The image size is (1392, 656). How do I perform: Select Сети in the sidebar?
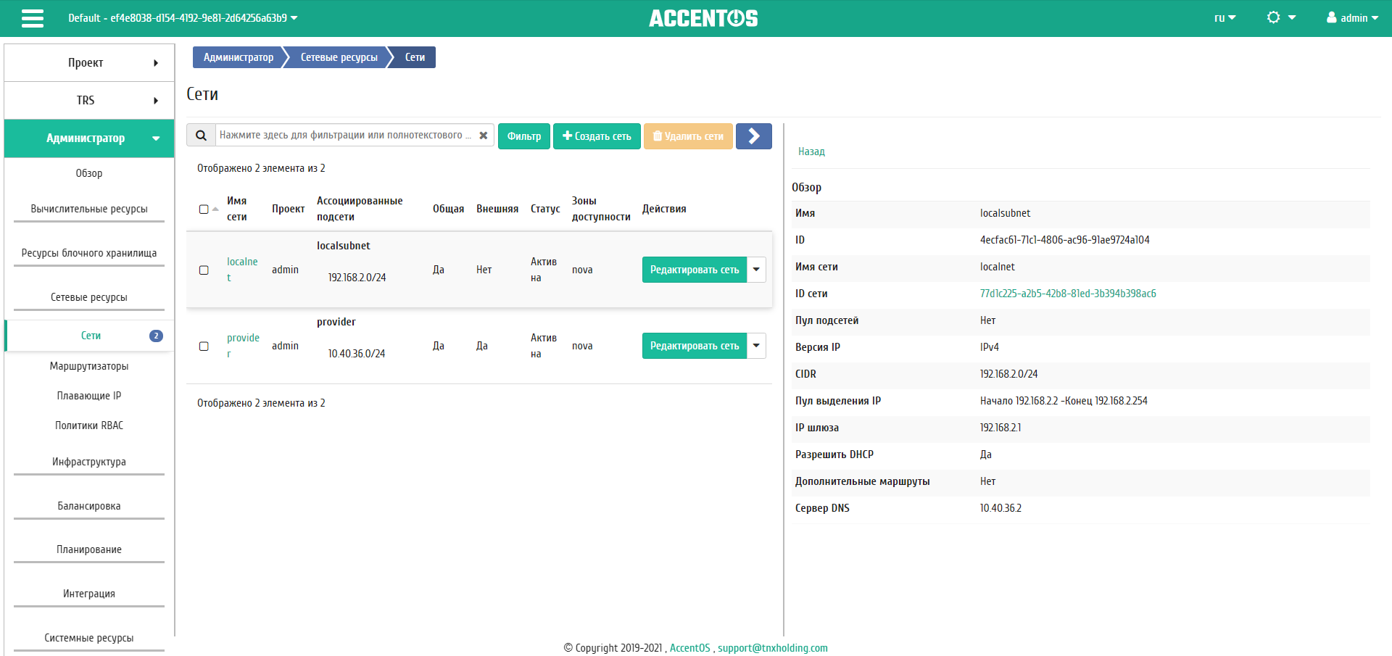pos(91,336)
